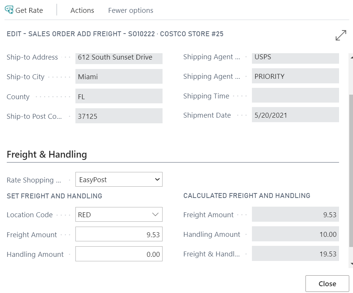353x293 pixels.
Task: Click the Ship-to Address field
Action: (x=119, y=57)
